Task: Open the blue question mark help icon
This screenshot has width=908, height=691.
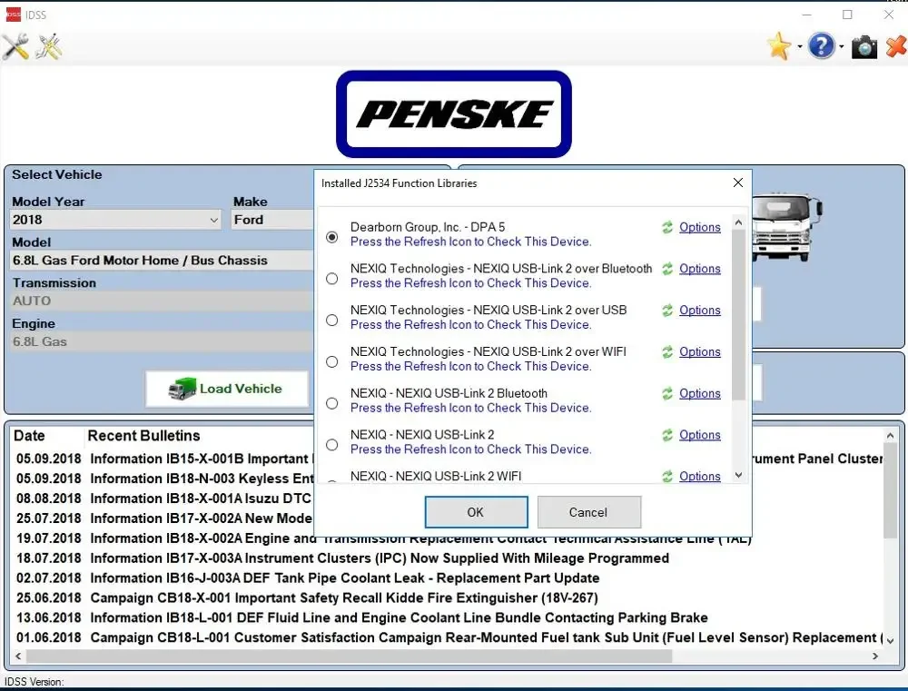Action: coord(821,46)
